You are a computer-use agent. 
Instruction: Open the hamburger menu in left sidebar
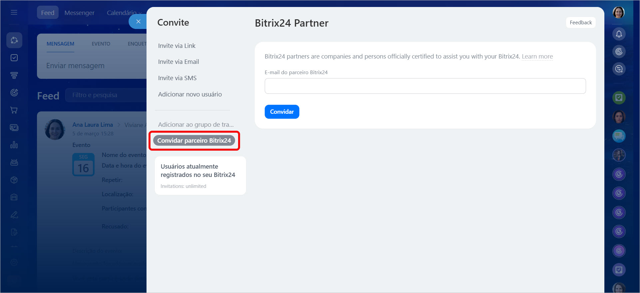pos(14,13)
